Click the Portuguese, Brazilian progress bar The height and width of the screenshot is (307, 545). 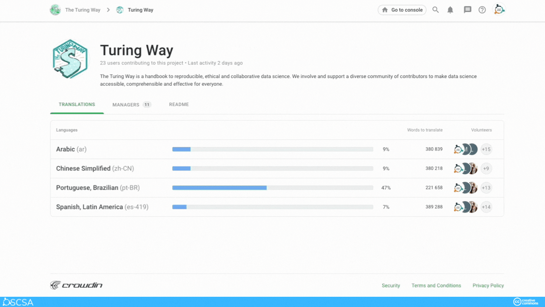[x=272, y=188]
